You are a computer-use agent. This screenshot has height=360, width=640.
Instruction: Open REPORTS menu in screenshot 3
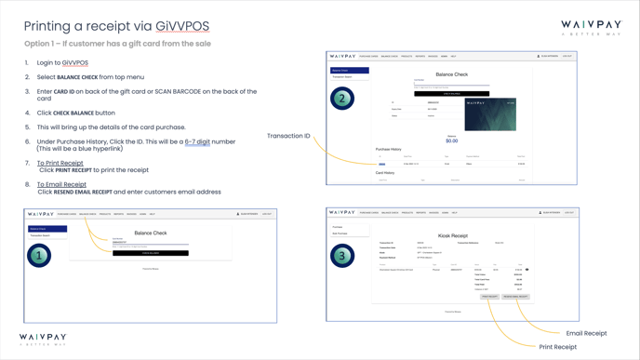(x=420, y=213)
